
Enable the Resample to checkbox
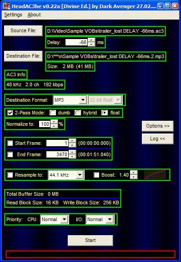point(10,175)
